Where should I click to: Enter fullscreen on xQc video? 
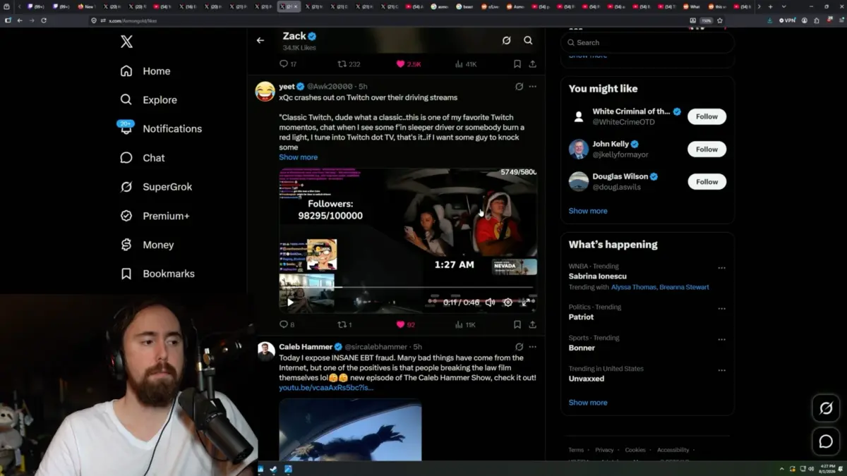click(x=525, y=303)
